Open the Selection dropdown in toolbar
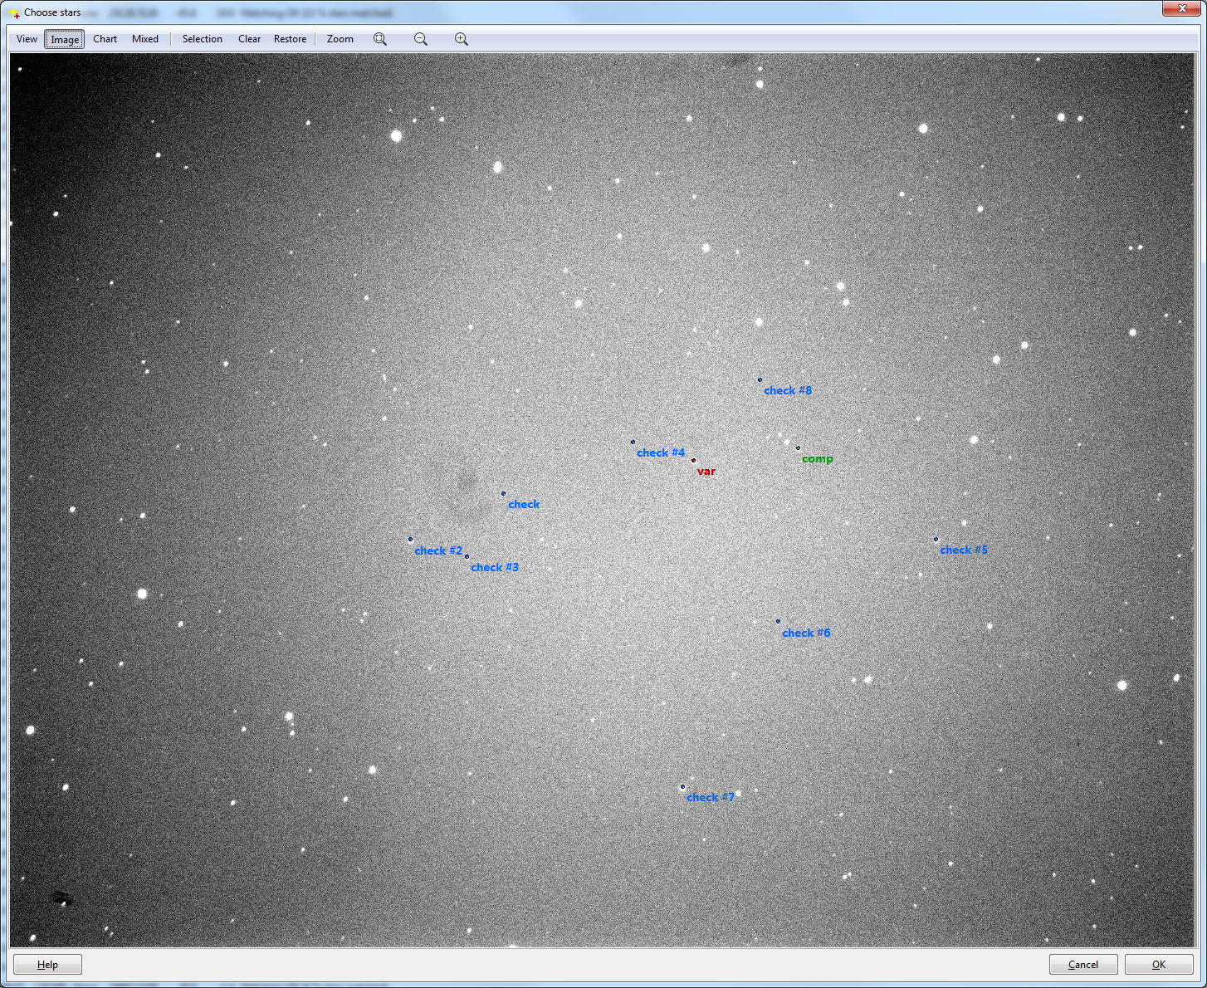The width and height of the screenshot is (1207, 988). tap(202, 39)
